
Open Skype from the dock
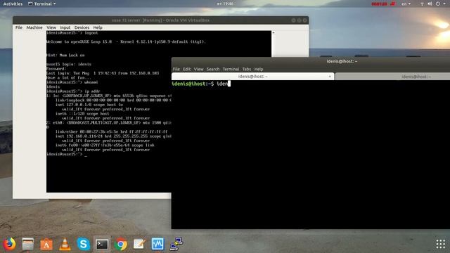pyautogui.click(x=84, y=244)
